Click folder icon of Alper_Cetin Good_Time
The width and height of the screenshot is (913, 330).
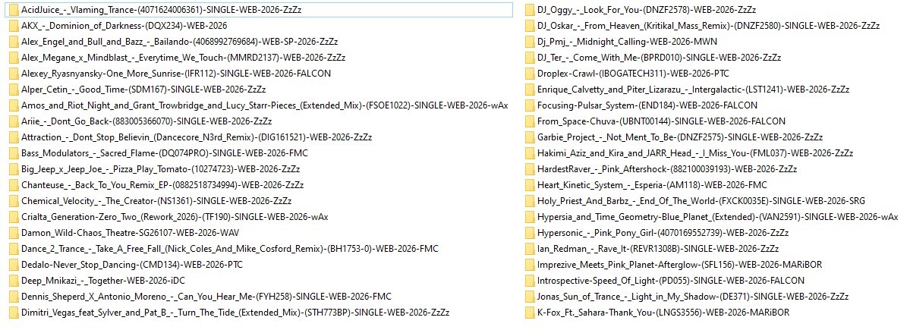(13, 90)
